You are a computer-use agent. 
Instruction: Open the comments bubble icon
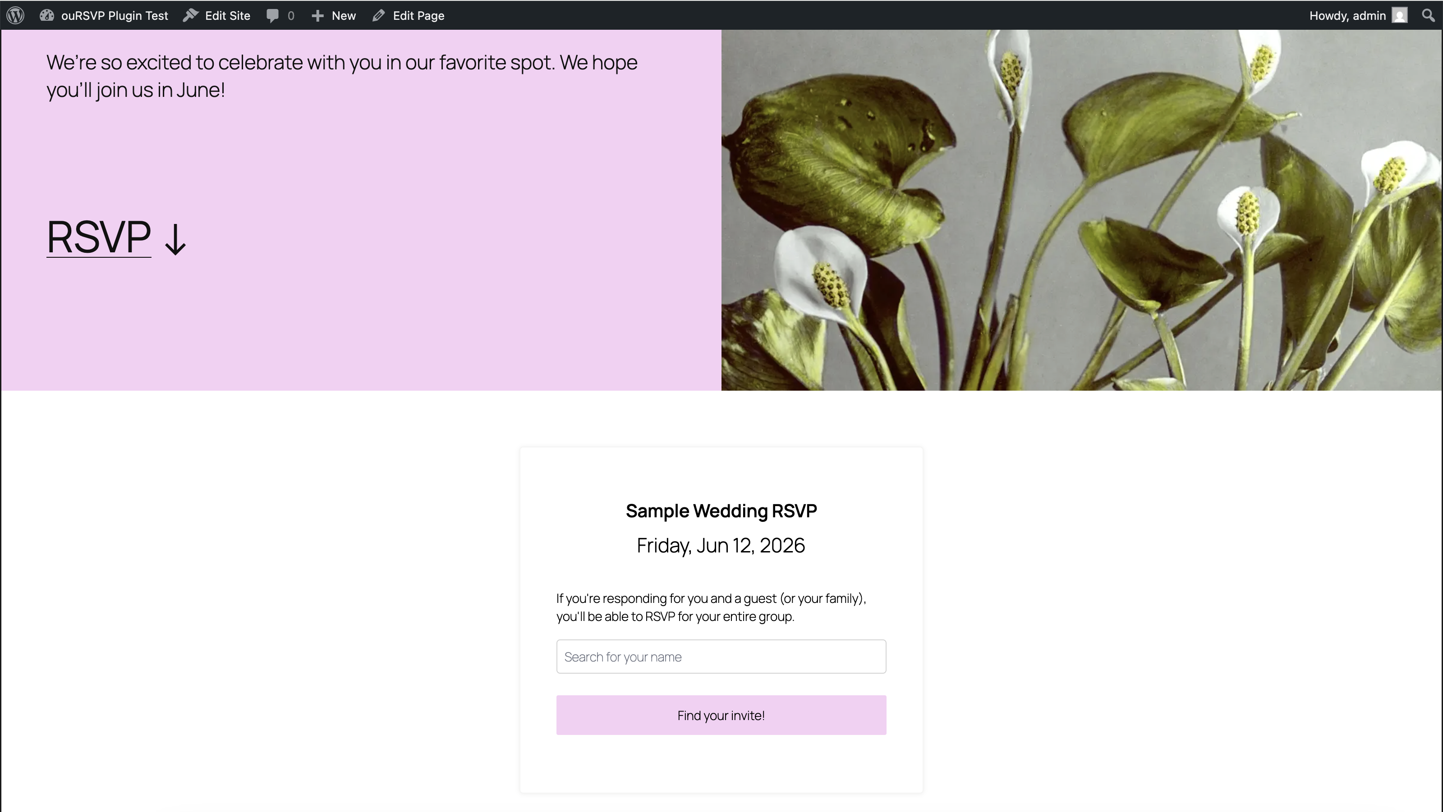(x=273, y=15)
